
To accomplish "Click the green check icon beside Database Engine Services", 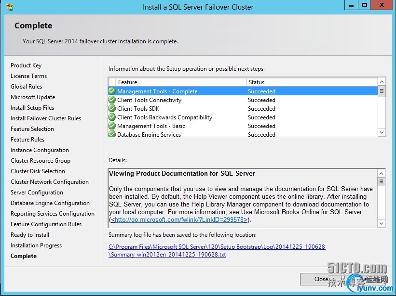I will coord(112,134).
